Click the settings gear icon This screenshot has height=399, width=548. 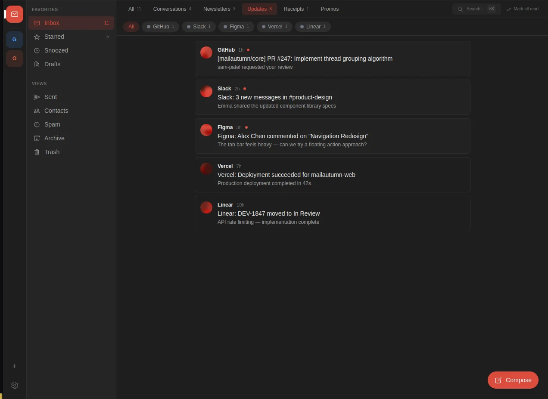tap(14, 385)
